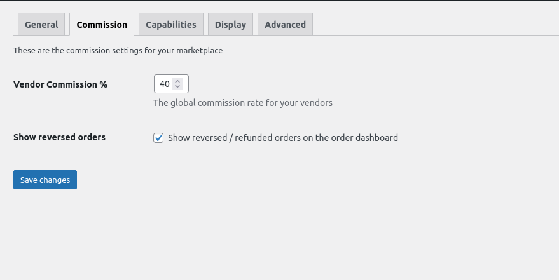Screen dimensions: 559x280
Task: Switch to the General tab
Action: 41,24
